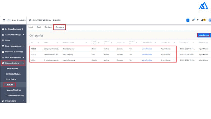Image resolution: width=211 pixels, height=119 pixels.
Task: Click the blue quick-add plus icon
Action: click(188, 20)
